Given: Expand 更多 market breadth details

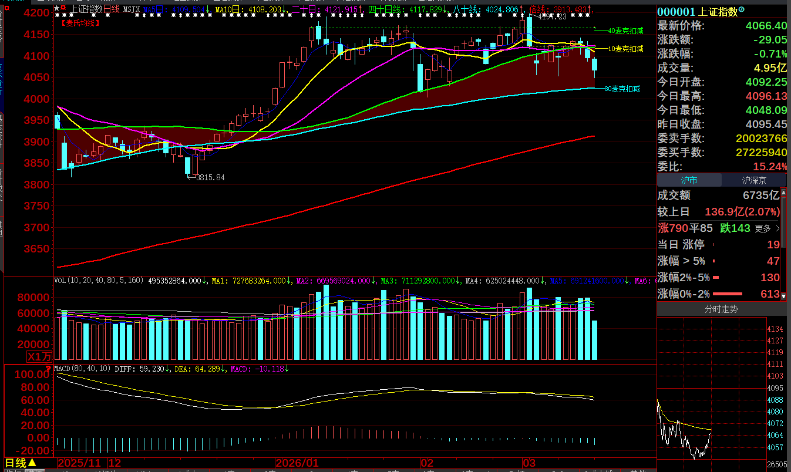Looking at the screenshot, I should 768,228.
